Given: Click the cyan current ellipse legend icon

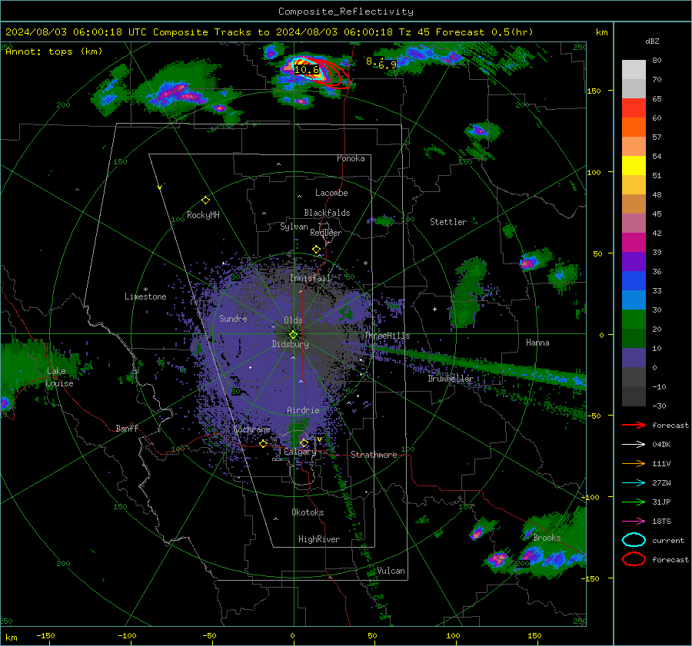Looking at the screenshot, I should pos(634,540).
